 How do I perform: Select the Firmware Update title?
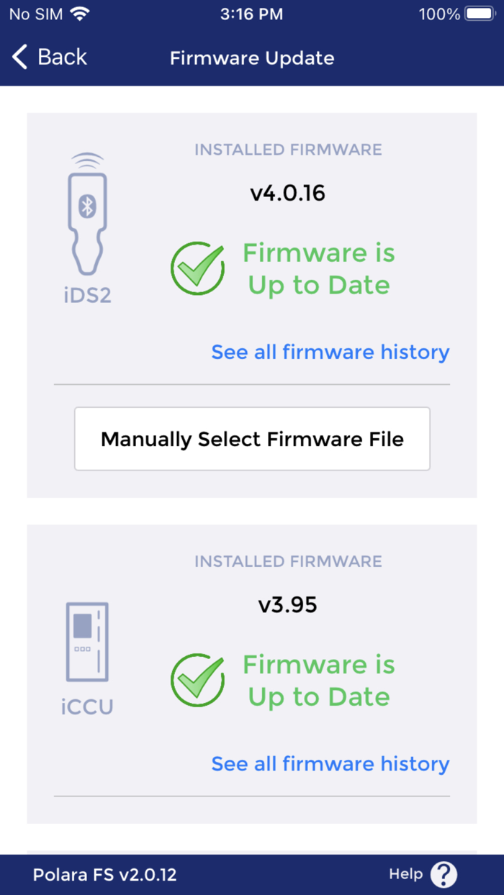(251, 58)
